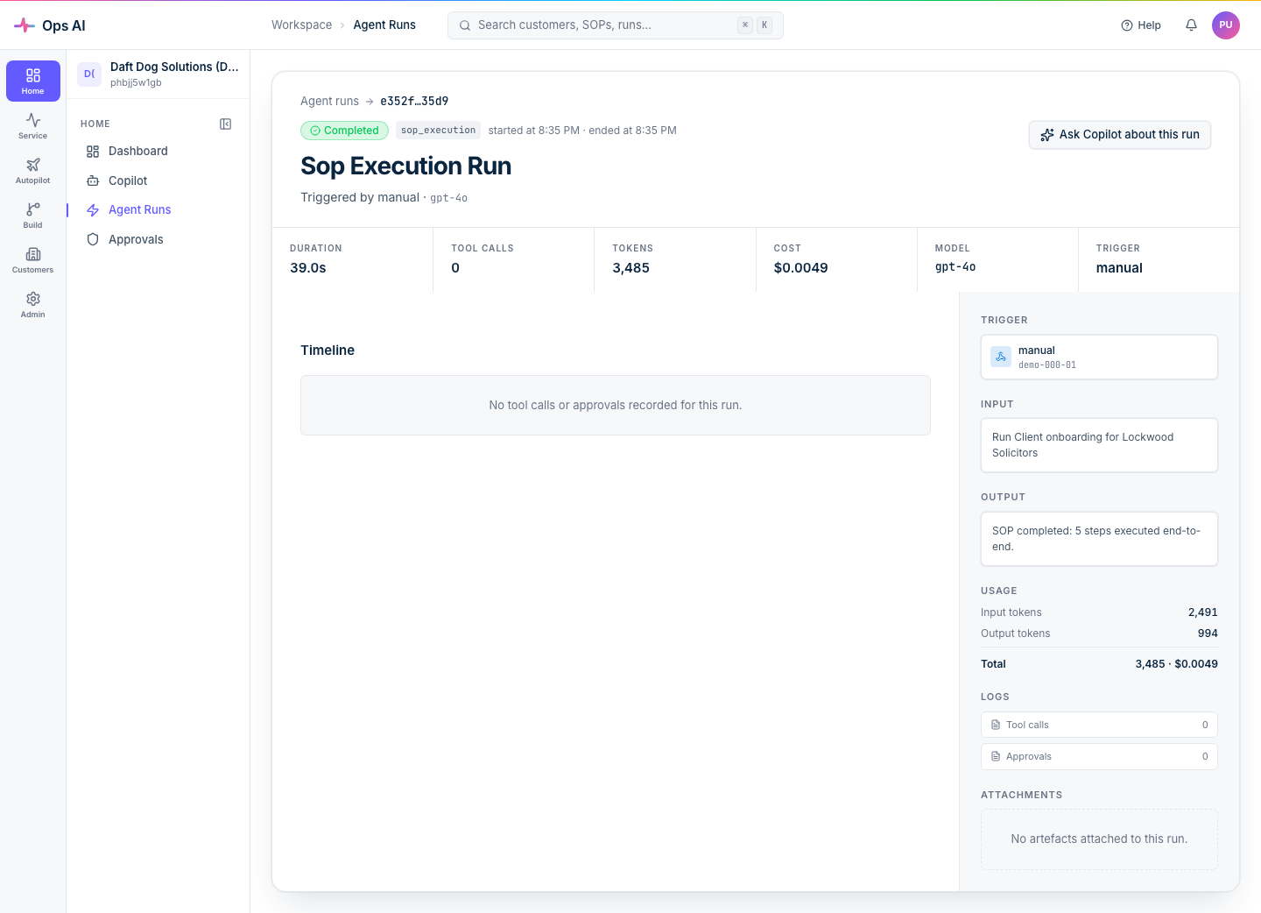Open Approvals log row
Viewport: 1261px width, 913px height.
[x=1099, y=756]
